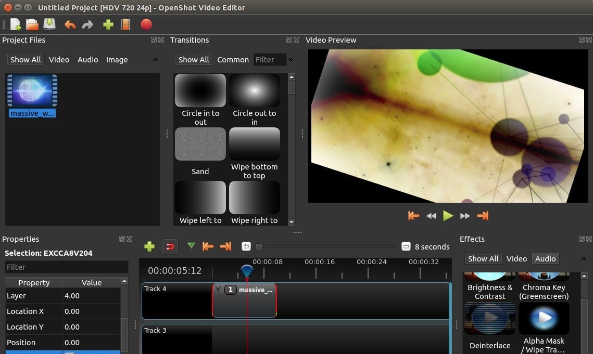Click the red Export Video button
This screenshot has width=593, height=354.
pyautogui.click(x=146, y=24)
